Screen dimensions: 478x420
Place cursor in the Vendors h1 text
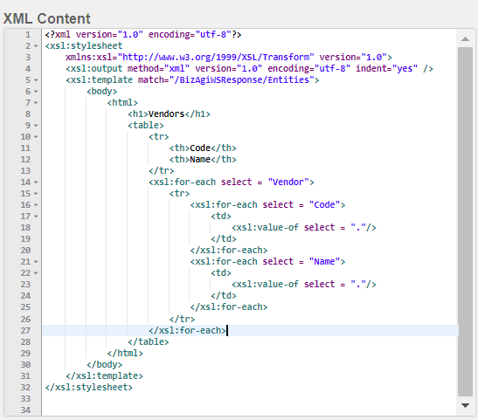[x=166, y=114]
